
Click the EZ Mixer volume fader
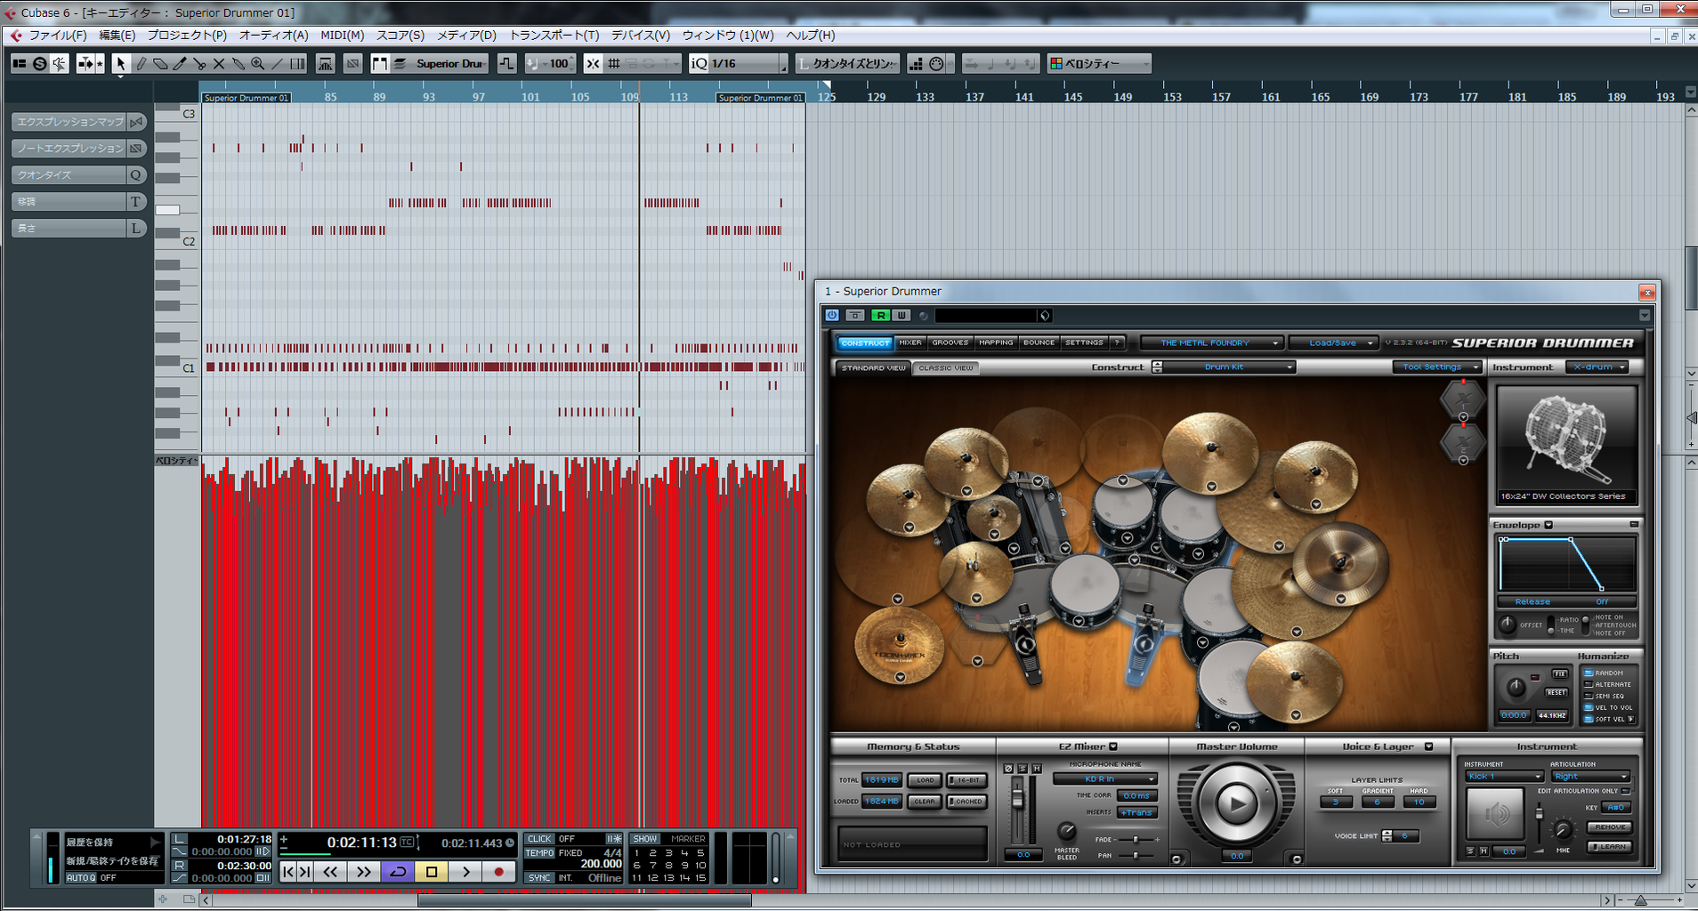[x=1018, y=800]
